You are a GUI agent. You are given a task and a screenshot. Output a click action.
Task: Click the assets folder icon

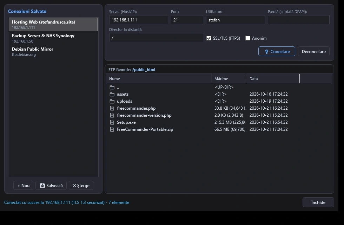tap(112, 94)
